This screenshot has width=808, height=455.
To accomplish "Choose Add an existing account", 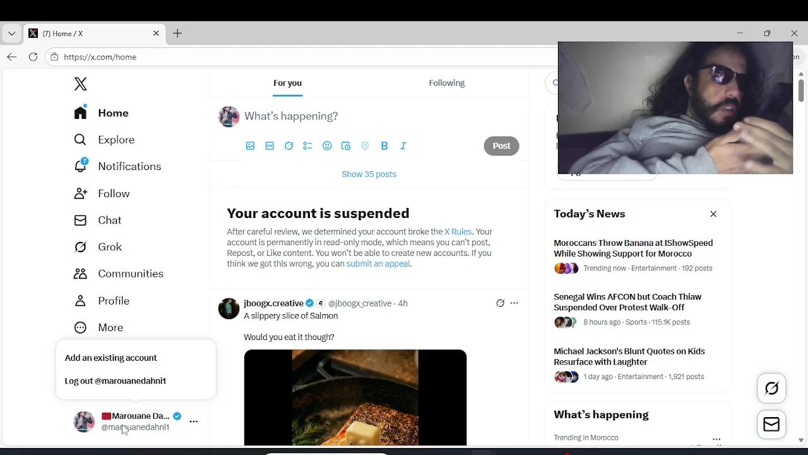I will pos(110,358).
